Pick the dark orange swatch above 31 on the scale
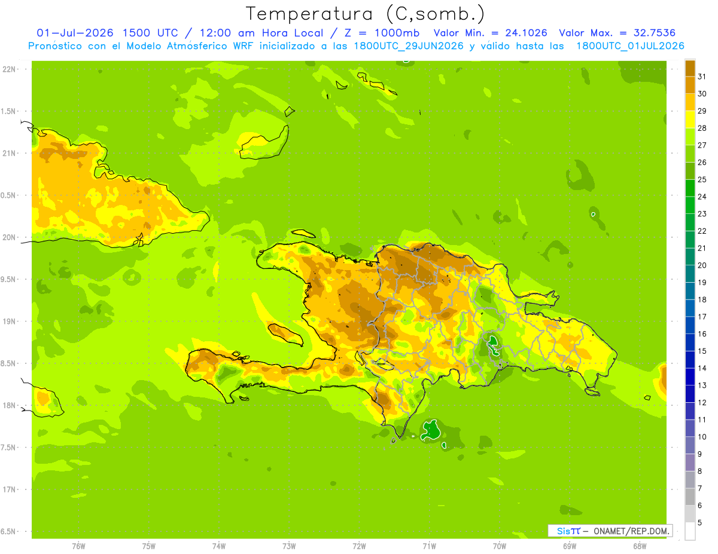The image size is (718, 554). 690,68
